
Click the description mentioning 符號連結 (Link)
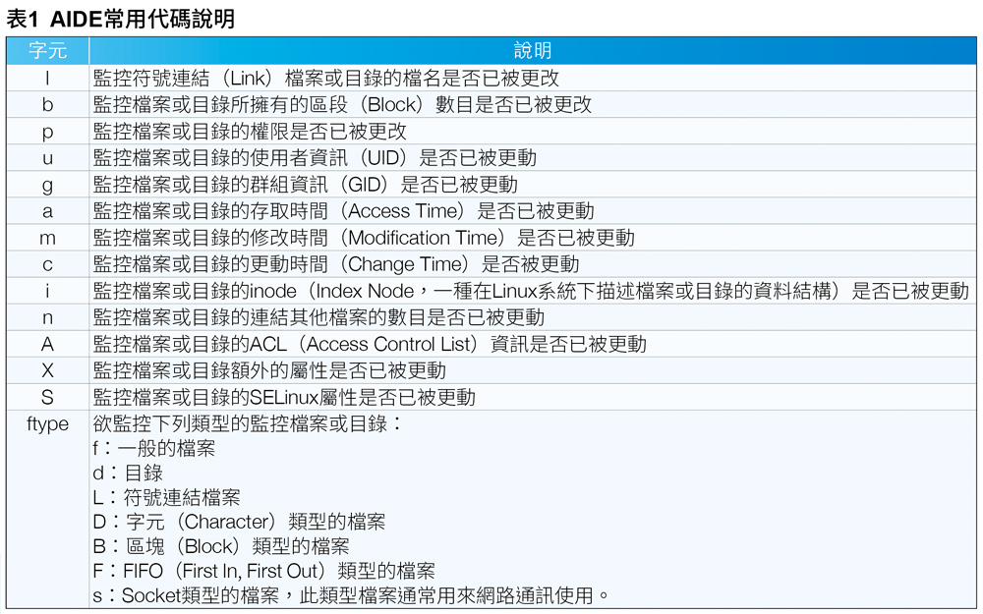[x=326, y=79]
